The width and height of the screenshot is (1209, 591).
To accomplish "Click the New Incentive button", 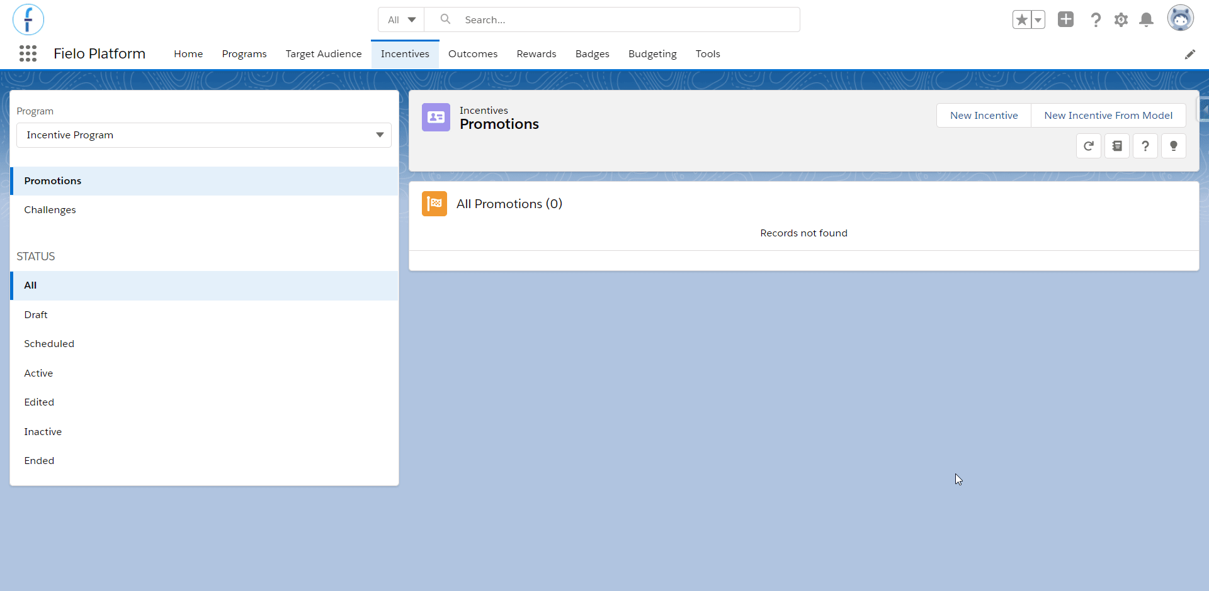I will [x=984, y=116].
